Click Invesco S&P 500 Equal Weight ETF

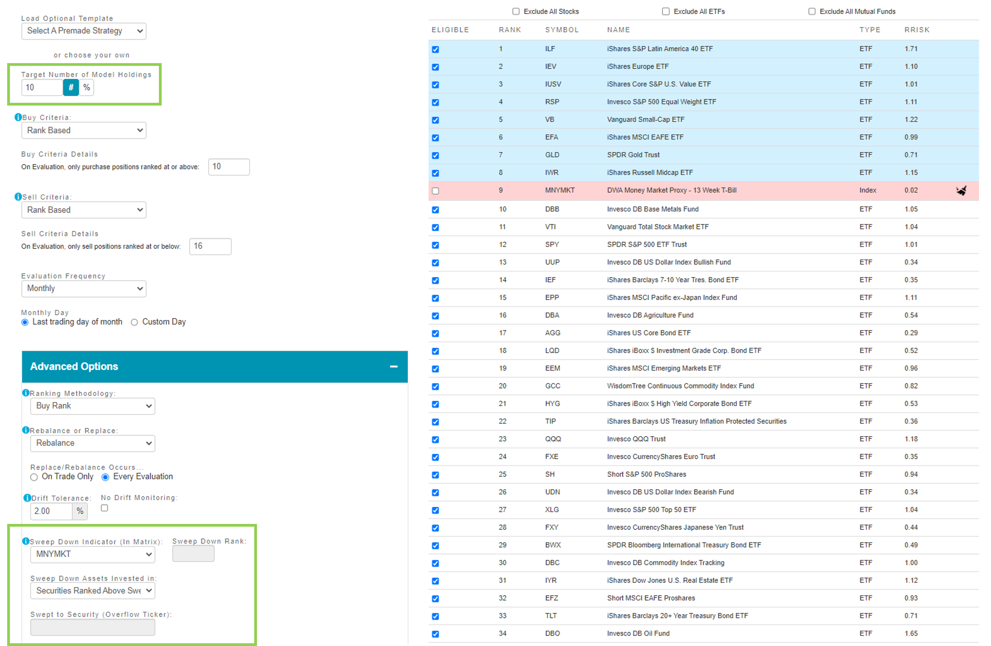[x=661, y=102]
